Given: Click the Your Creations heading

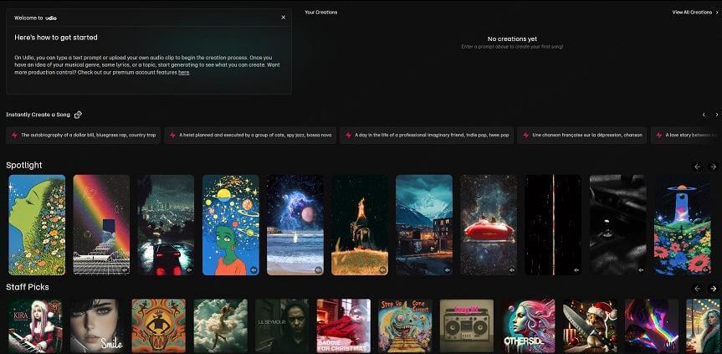Looking at the screenshot, I should [x=321, y=13].
